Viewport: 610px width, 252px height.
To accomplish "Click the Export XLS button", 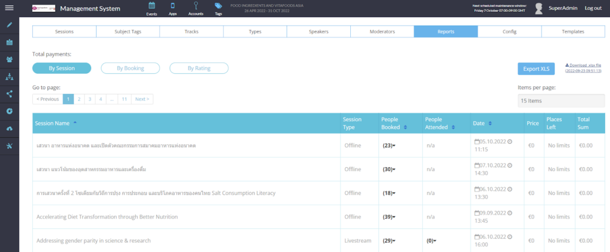I will [536, 69].
